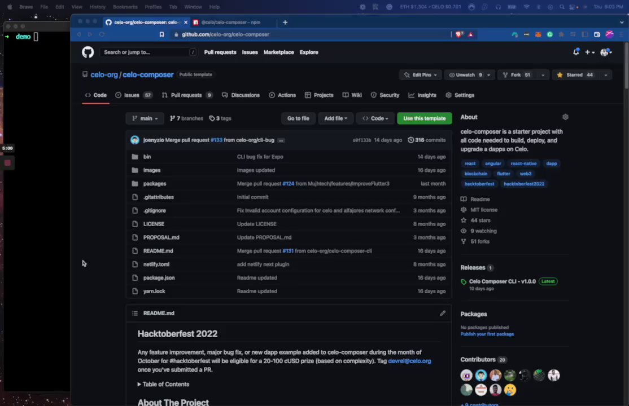The image size is (629, 406).
Task: Click Publish your first package link
Action: (x=487, y=334)
